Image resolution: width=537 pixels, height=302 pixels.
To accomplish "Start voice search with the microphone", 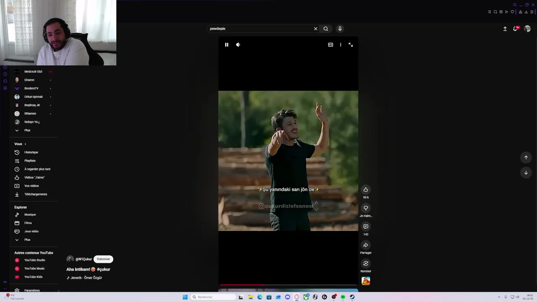I will [340, 29].
